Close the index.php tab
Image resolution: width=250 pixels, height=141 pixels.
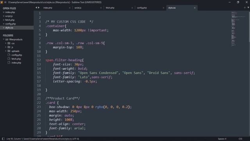pos(70,8)
